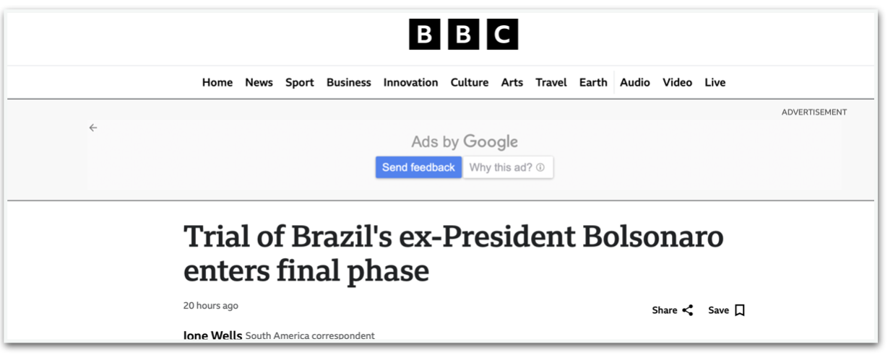Viewport: 893px width, 357px height.
Task: Open the Culture section
Action: tap(470, 82)
